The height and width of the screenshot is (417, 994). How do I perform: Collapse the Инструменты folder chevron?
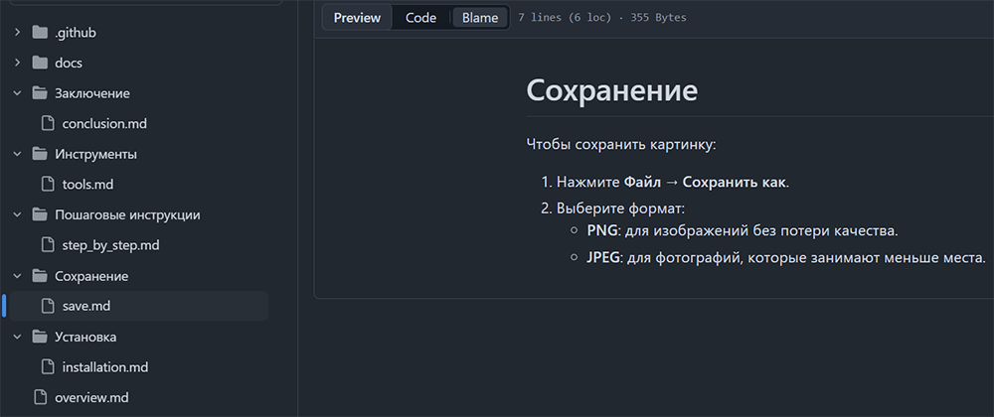(x=18, y=155)
